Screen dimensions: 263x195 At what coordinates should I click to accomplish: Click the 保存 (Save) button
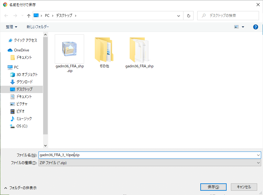click(213, 187)
